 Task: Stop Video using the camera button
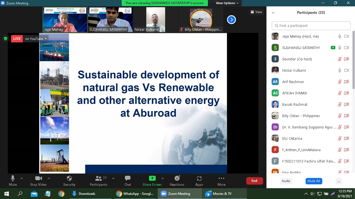coord(38,180)
